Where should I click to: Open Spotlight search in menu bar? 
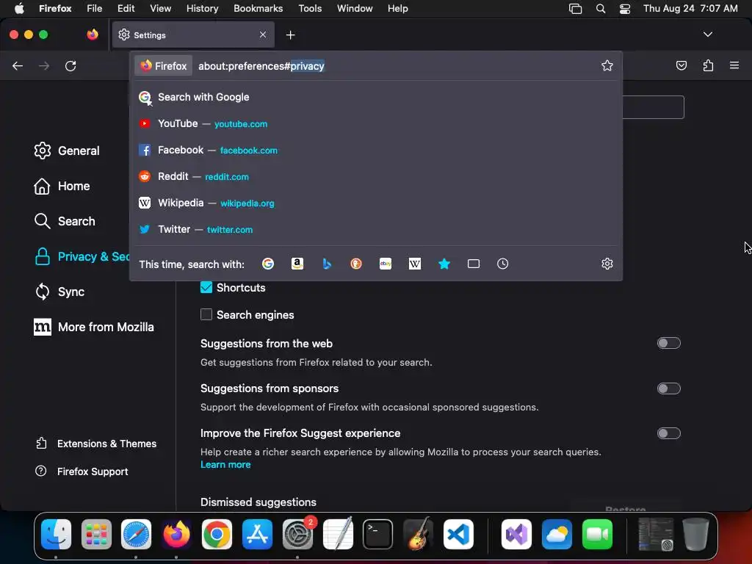tap(601, 9)
